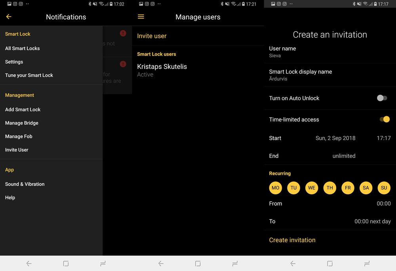Image resolution: width=396 pixels, height=271 pixels.
Task: Tap Android back button below Manage users screen
Action: 161,264
